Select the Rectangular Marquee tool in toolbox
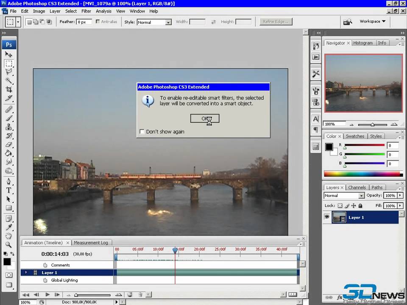 [x=8, y=64]
